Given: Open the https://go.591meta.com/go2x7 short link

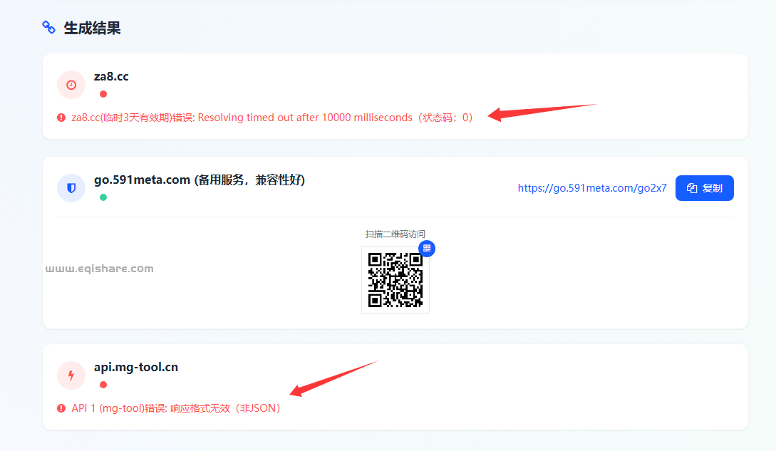Looking at the screenshot, I should click(x=592, y=187).
